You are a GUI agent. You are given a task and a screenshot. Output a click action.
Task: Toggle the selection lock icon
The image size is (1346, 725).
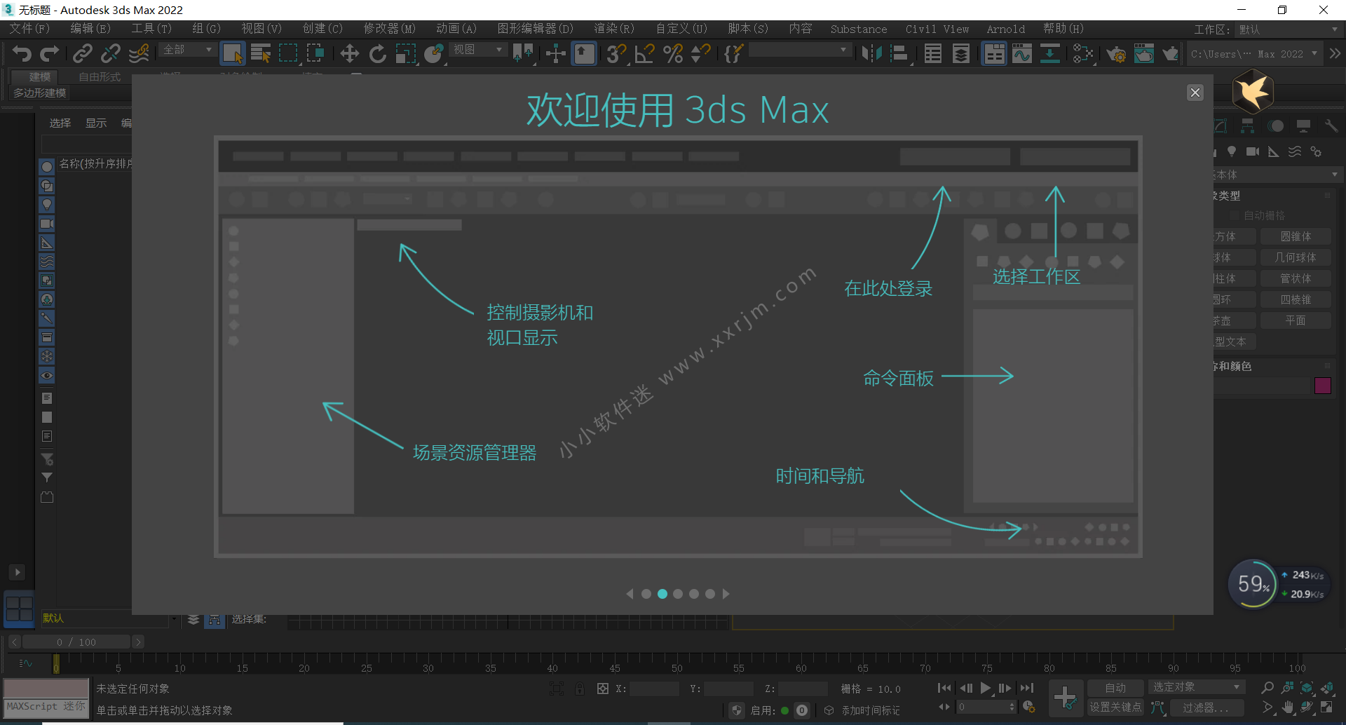[580, 689]
